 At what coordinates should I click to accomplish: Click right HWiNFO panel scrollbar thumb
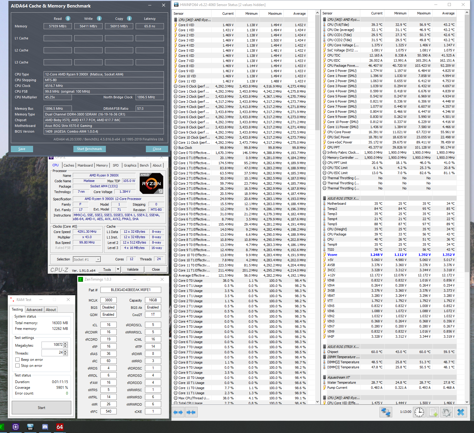(467, 144)
